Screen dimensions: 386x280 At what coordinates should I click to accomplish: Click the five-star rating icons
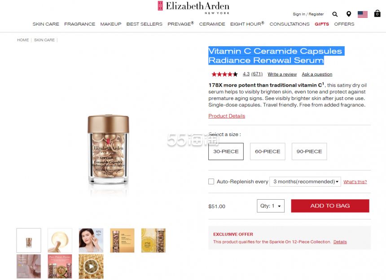coord(224,74)
